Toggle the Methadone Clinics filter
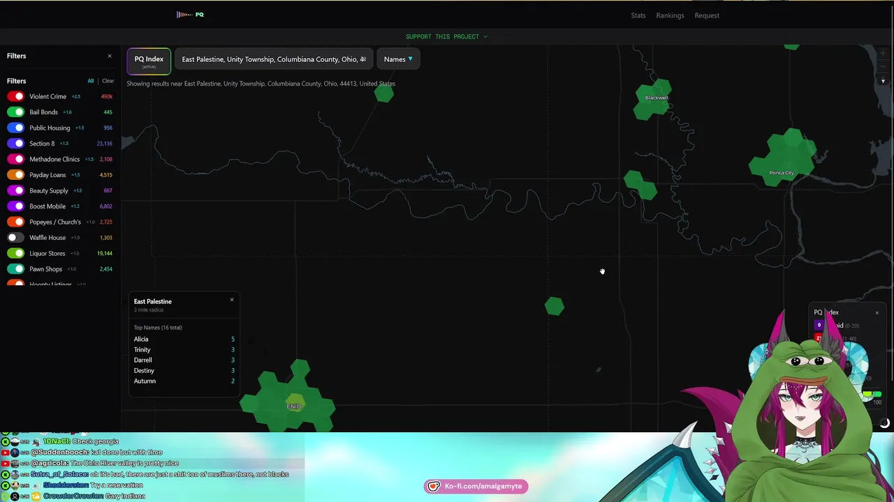Screen dimensions: 894x502 pyautogui.click(x=15, y=159)
